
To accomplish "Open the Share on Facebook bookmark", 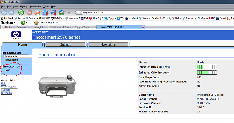I will 150,18.
